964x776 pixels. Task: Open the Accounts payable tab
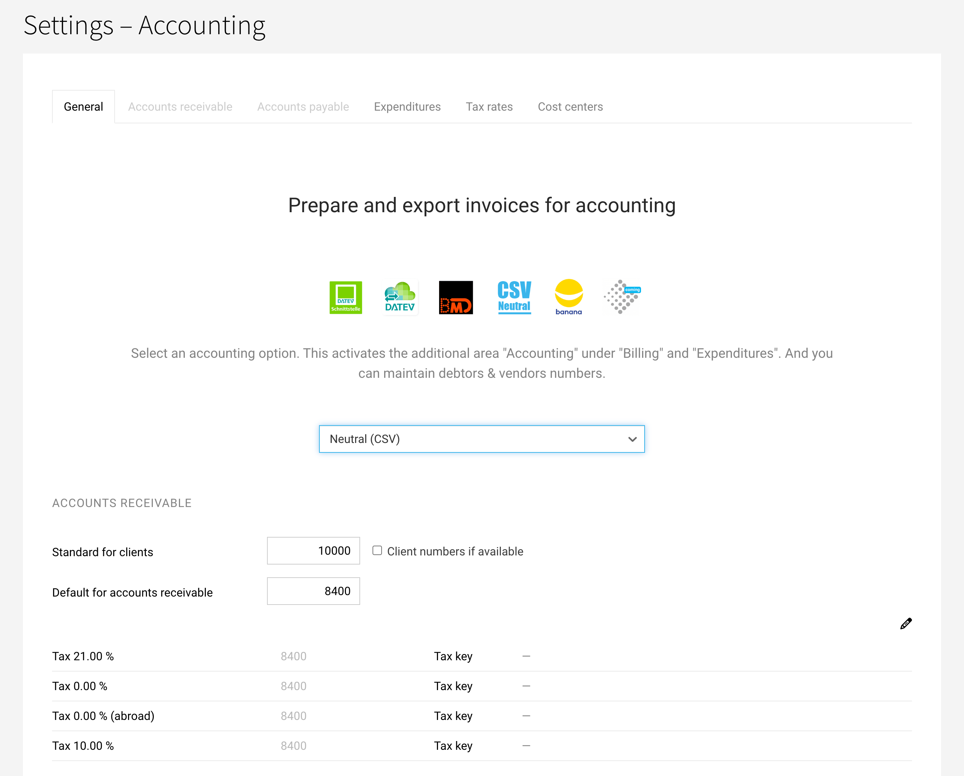303,107
